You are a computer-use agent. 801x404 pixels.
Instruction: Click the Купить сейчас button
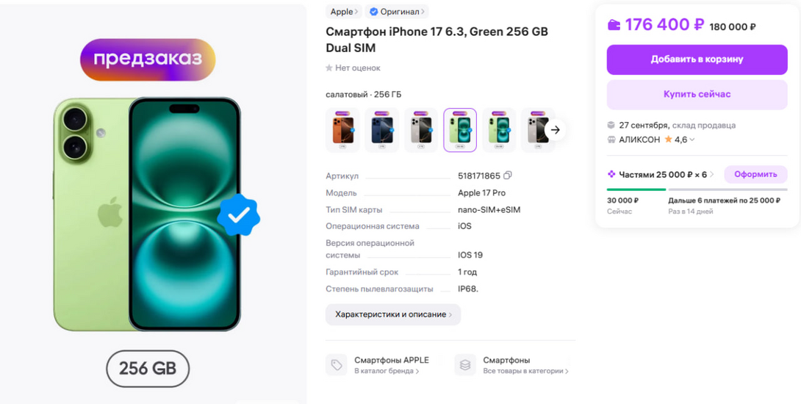(x=697, y=95)
